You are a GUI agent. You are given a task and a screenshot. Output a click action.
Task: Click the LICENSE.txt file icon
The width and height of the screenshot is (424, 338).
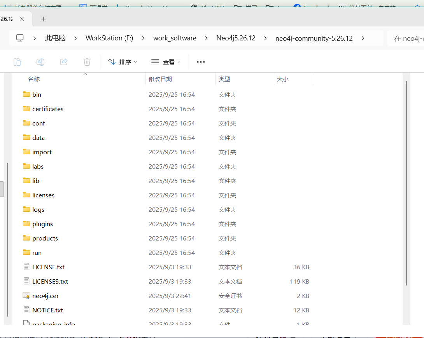pyautogui.click(x=26, y=267)
